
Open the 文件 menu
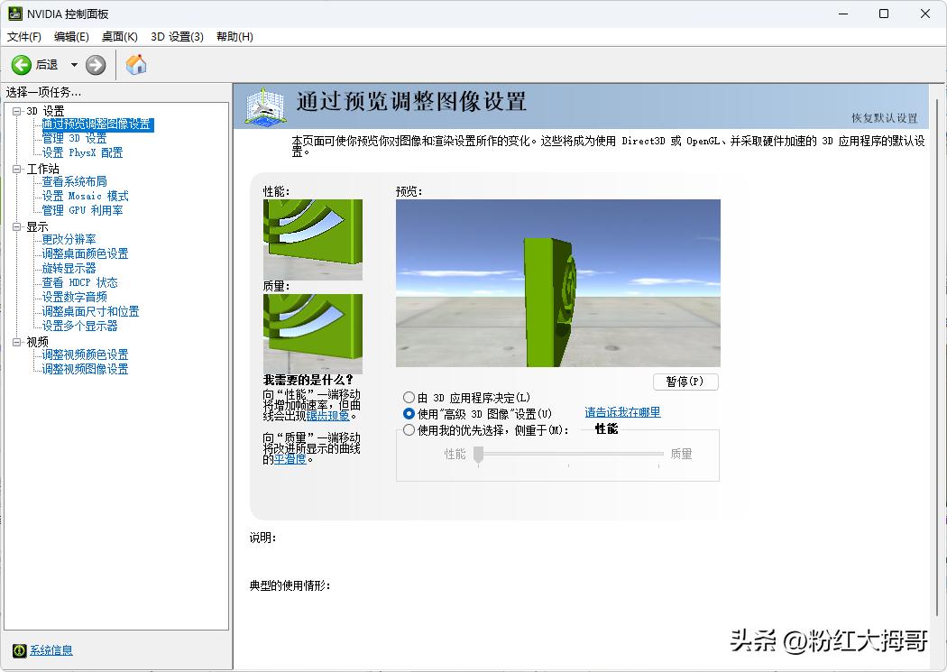pos(24,37)
